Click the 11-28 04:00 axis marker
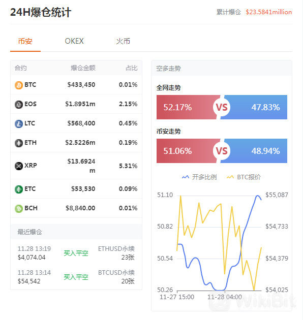The width and height of the screenshot is (303, 320). click(x=225, y=297)
